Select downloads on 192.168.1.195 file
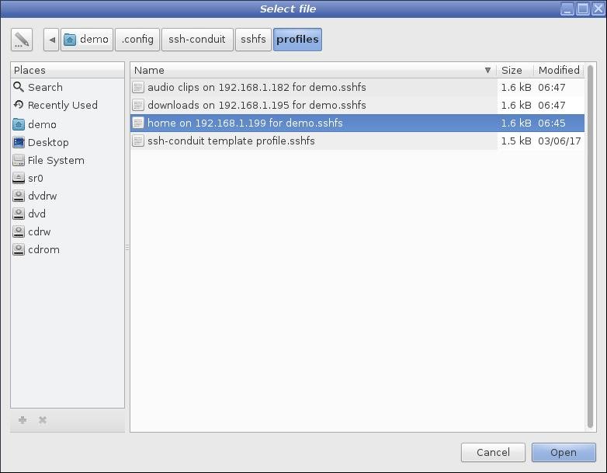Screen dimensions: 607x473 point(357,105)
